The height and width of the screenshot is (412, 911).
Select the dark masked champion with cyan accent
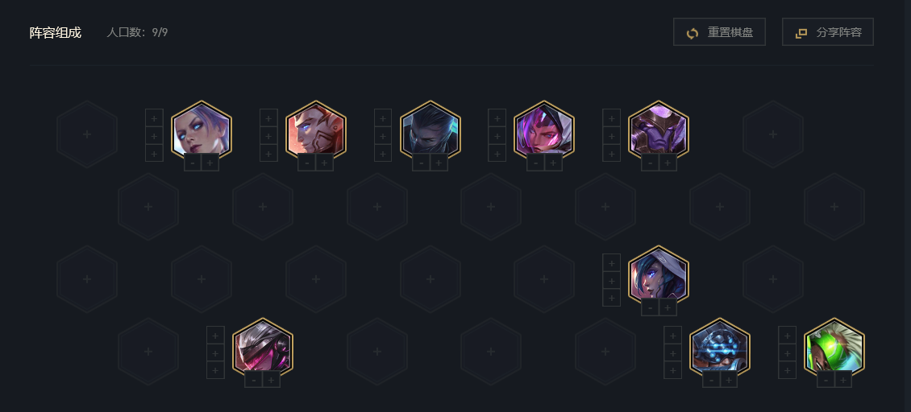click(x=431, y=130)
